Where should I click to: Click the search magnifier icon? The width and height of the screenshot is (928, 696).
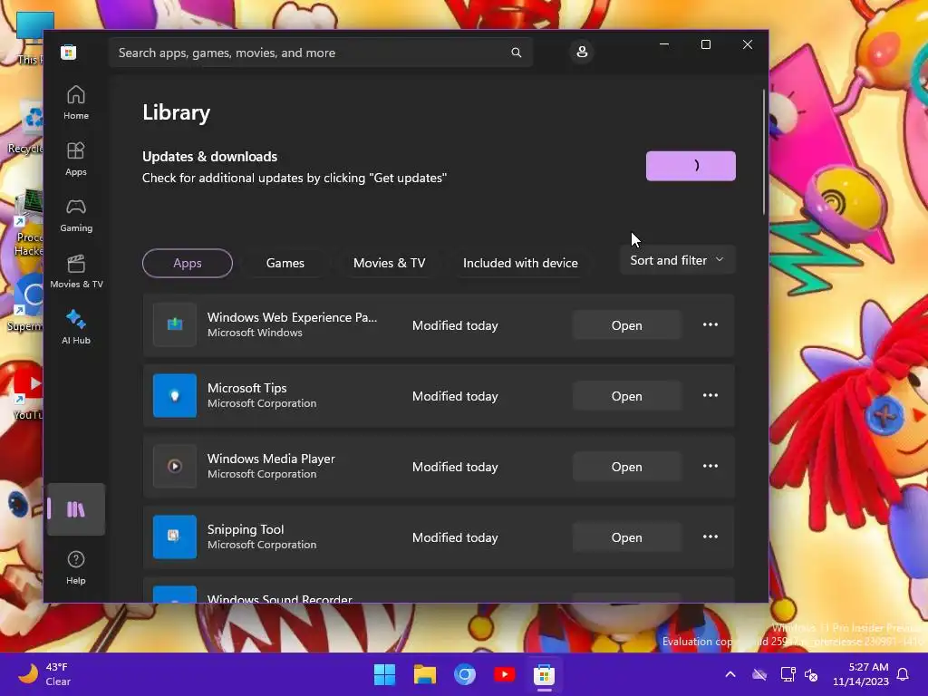[x=516, y=53]
